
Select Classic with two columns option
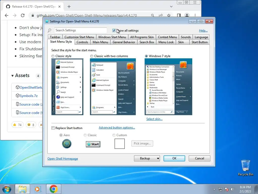[x=92, y=56]
